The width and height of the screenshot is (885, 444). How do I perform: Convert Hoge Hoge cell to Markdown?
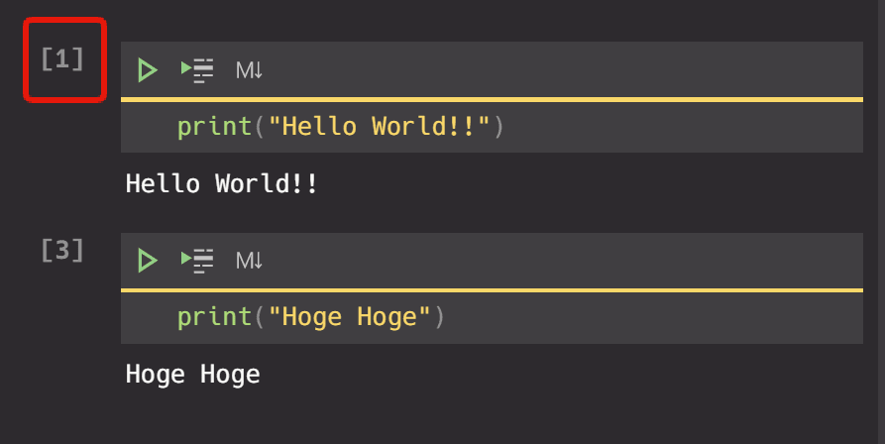(249, 261)
